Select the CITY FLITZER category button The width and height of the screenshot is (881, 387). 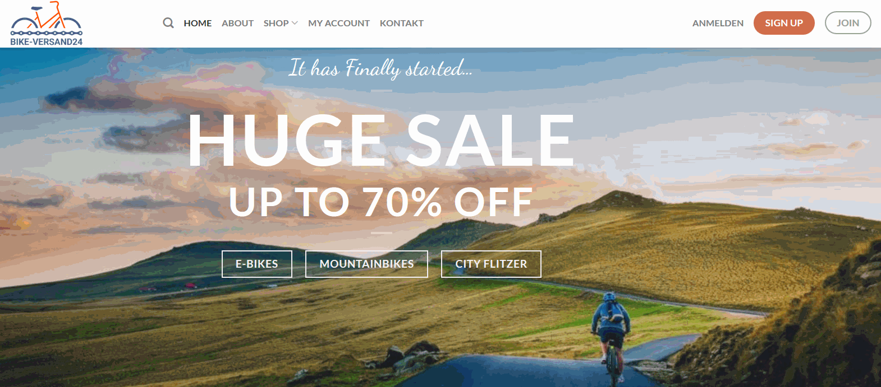(x=491, y=264)
